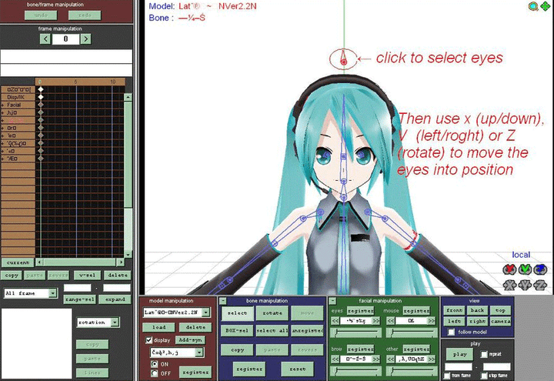Viewport: 554px width, 381px height.
Task: Click the eyes morph next >> arrow
Action: click(376, 321)
